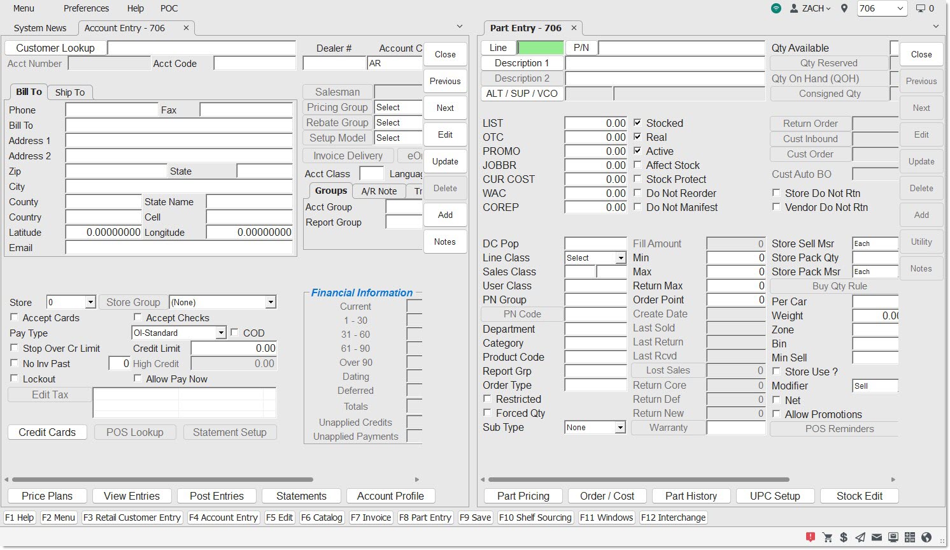Screen dimensions: 950x550
Task: Click the Part Pricing button
Action: pyautogui.click(x=523, y=496)
